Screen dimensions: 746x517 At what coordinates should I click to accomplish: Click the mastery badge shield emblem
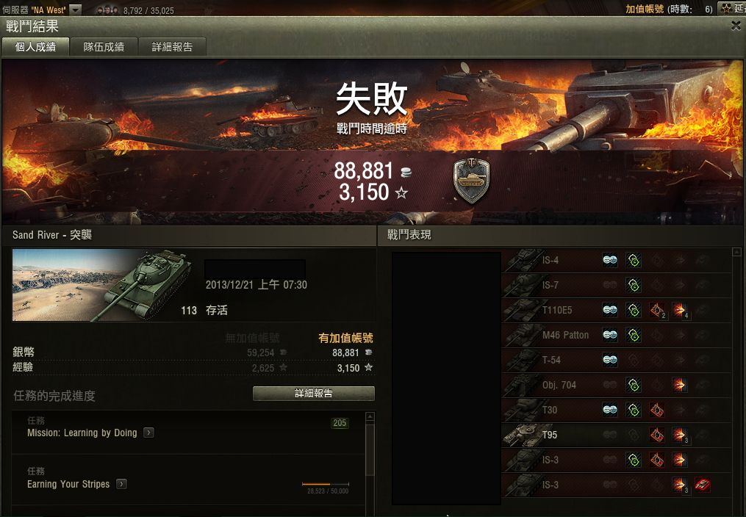(x=471, y=181)
